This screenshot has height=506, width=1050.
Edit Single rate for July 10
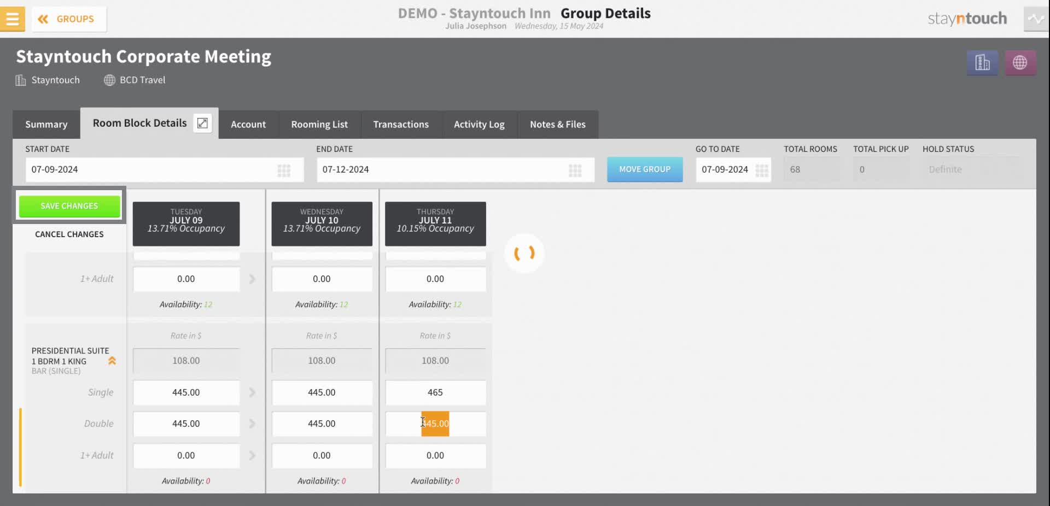tap(322, 393)
